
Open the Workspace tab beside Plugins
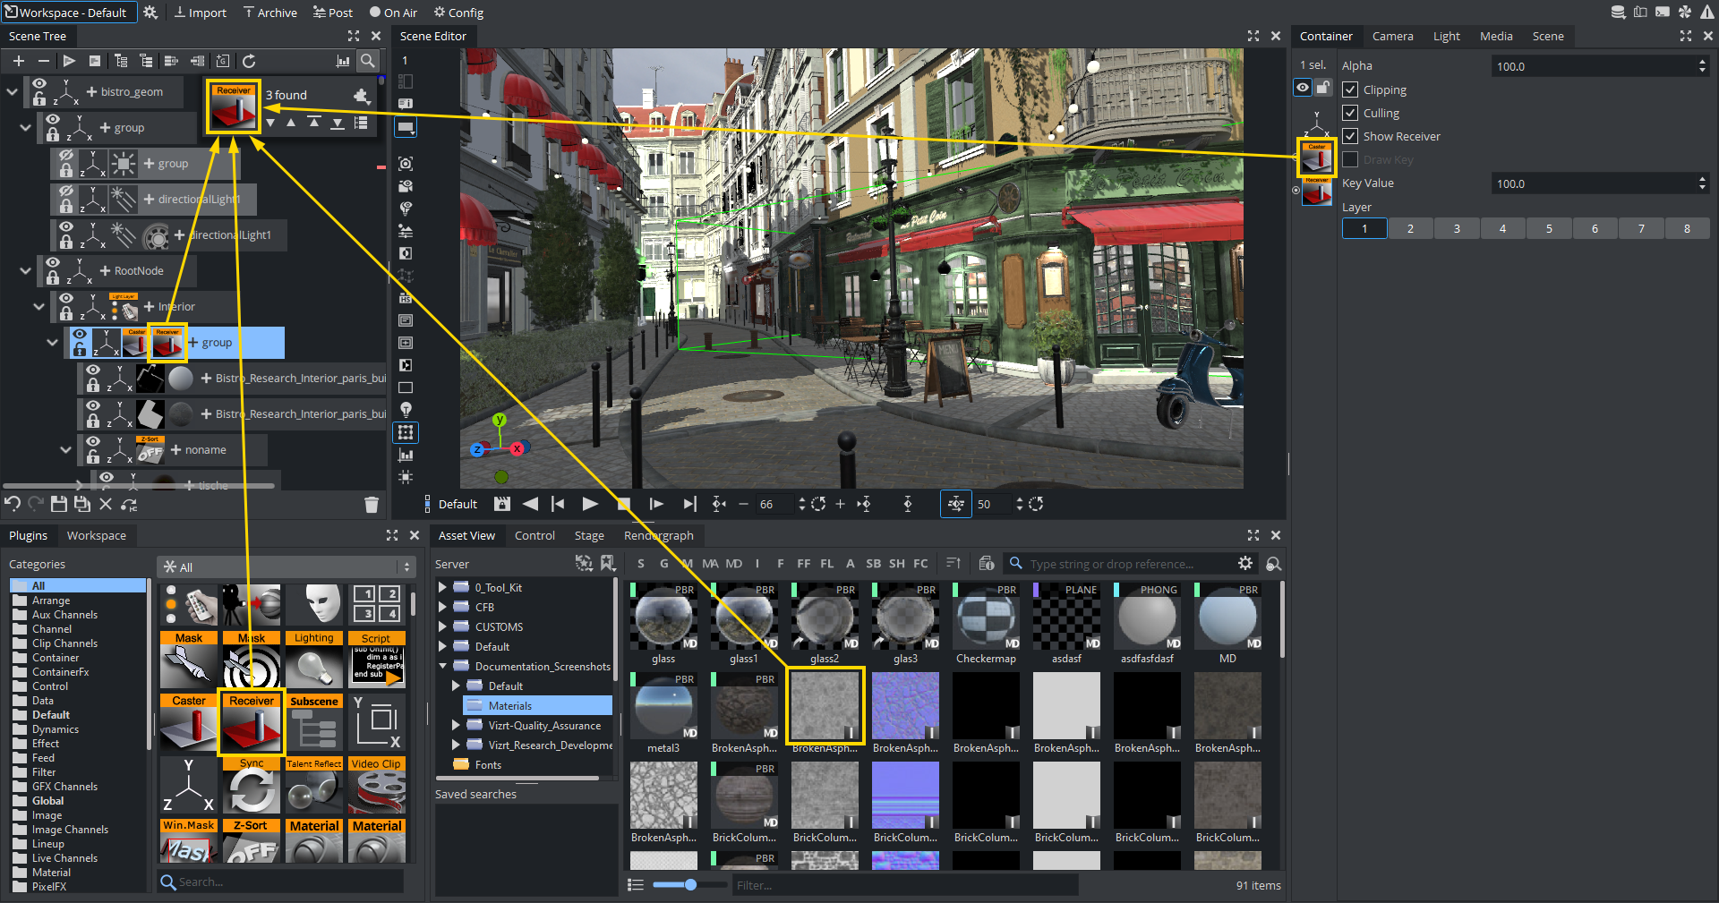tap(97, 535)
